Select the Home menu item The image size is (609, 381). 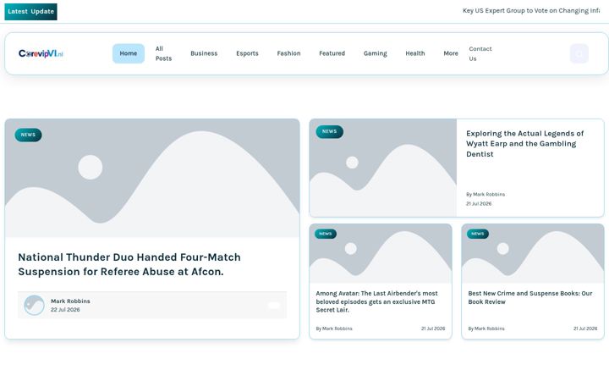click(x=129, y=53)
